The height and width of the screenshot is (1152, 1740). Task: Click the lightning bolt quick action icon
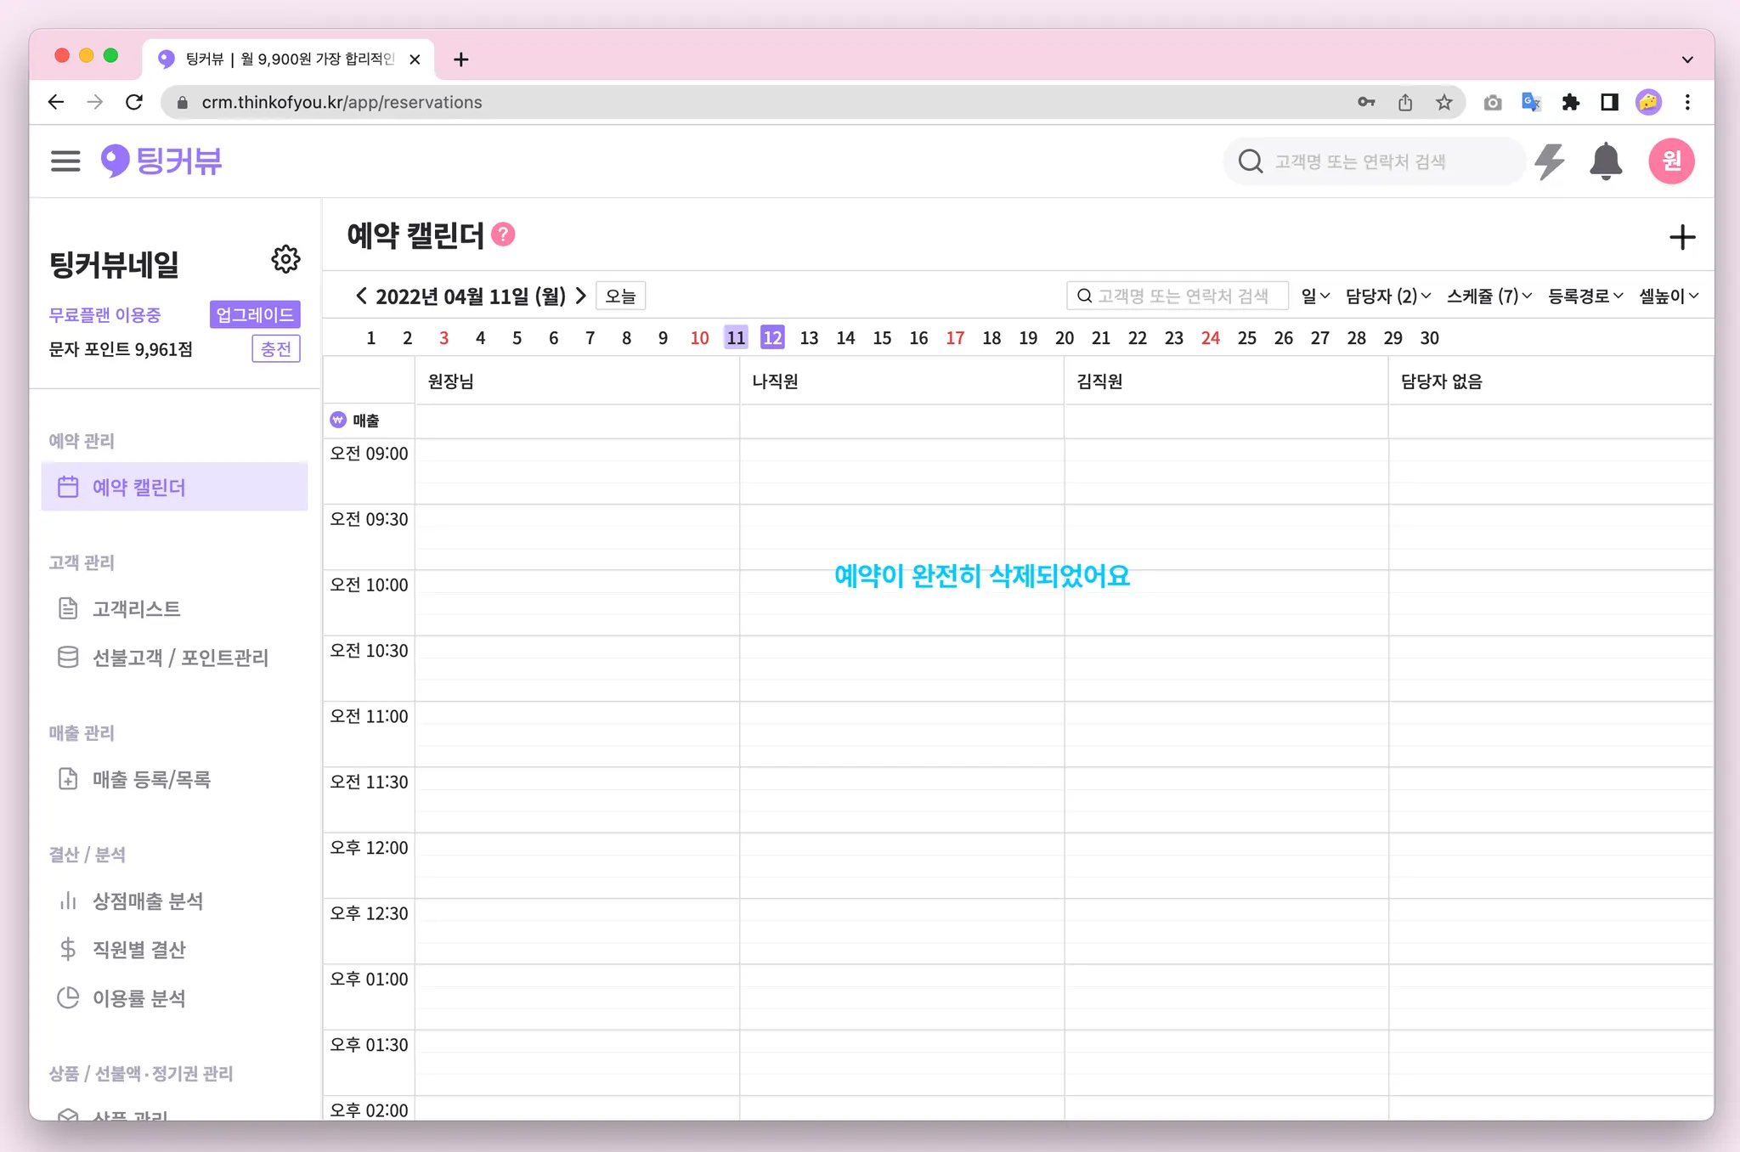coord(1550,161)
